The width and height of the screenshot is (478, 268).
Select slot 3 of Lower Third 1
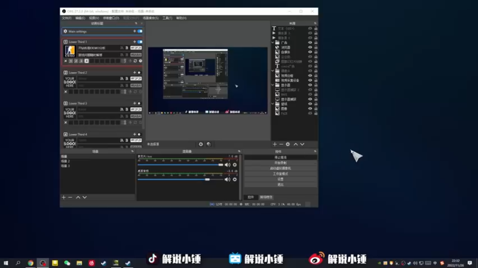(81, 61)
